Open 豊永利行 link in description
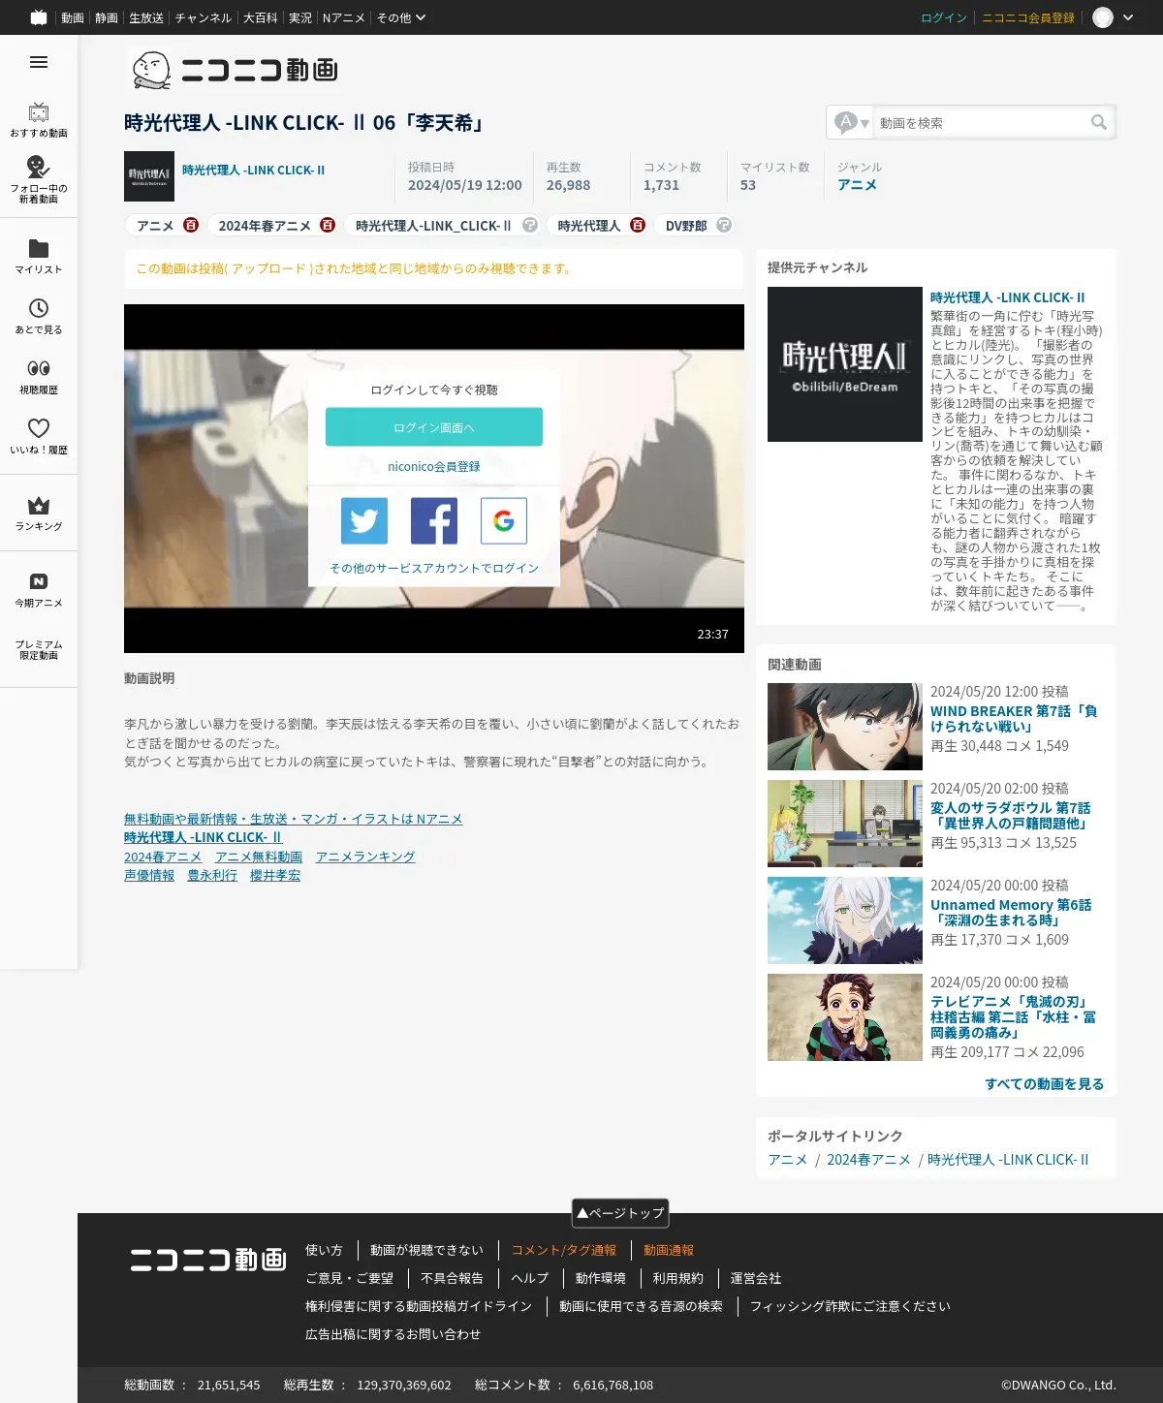 (x=212, y=875)
